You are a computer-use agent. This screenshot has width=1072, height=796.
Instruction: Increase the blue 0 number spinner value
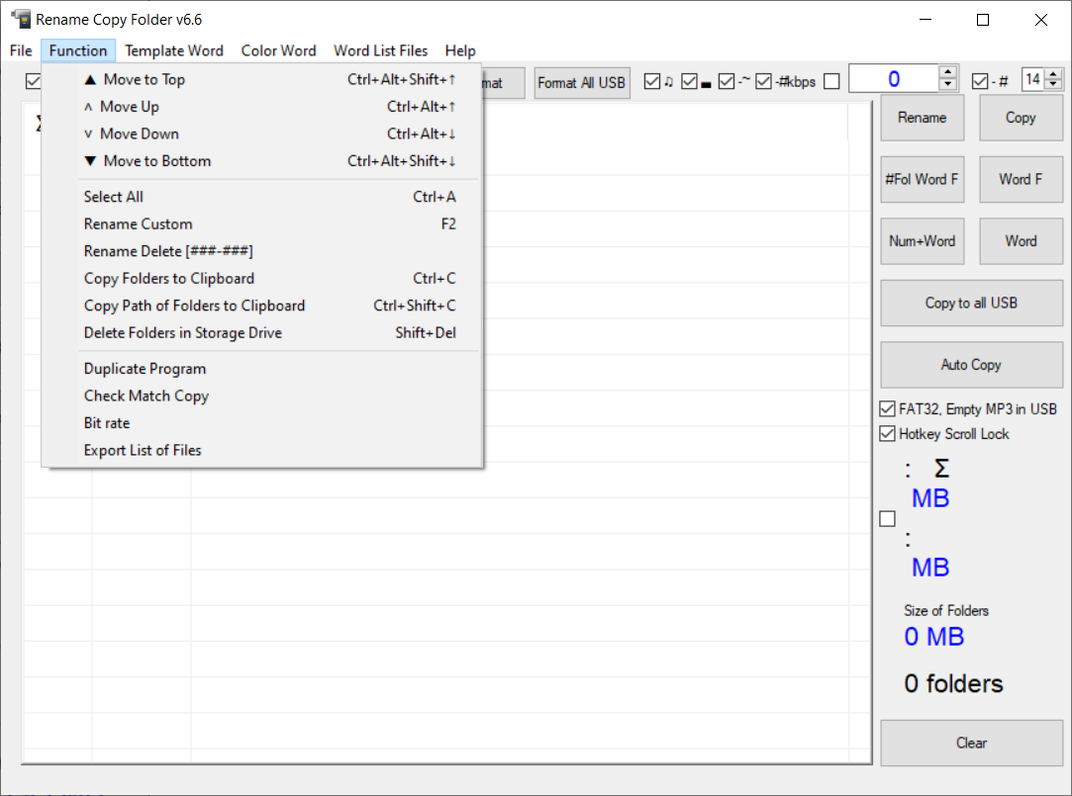click(x=948, y=74)
